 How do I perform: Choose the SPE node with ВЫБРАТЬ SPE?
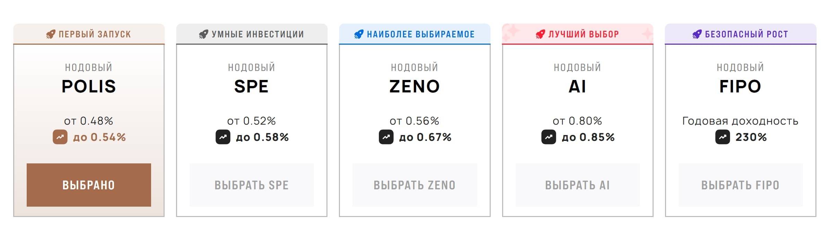point(252,185)
